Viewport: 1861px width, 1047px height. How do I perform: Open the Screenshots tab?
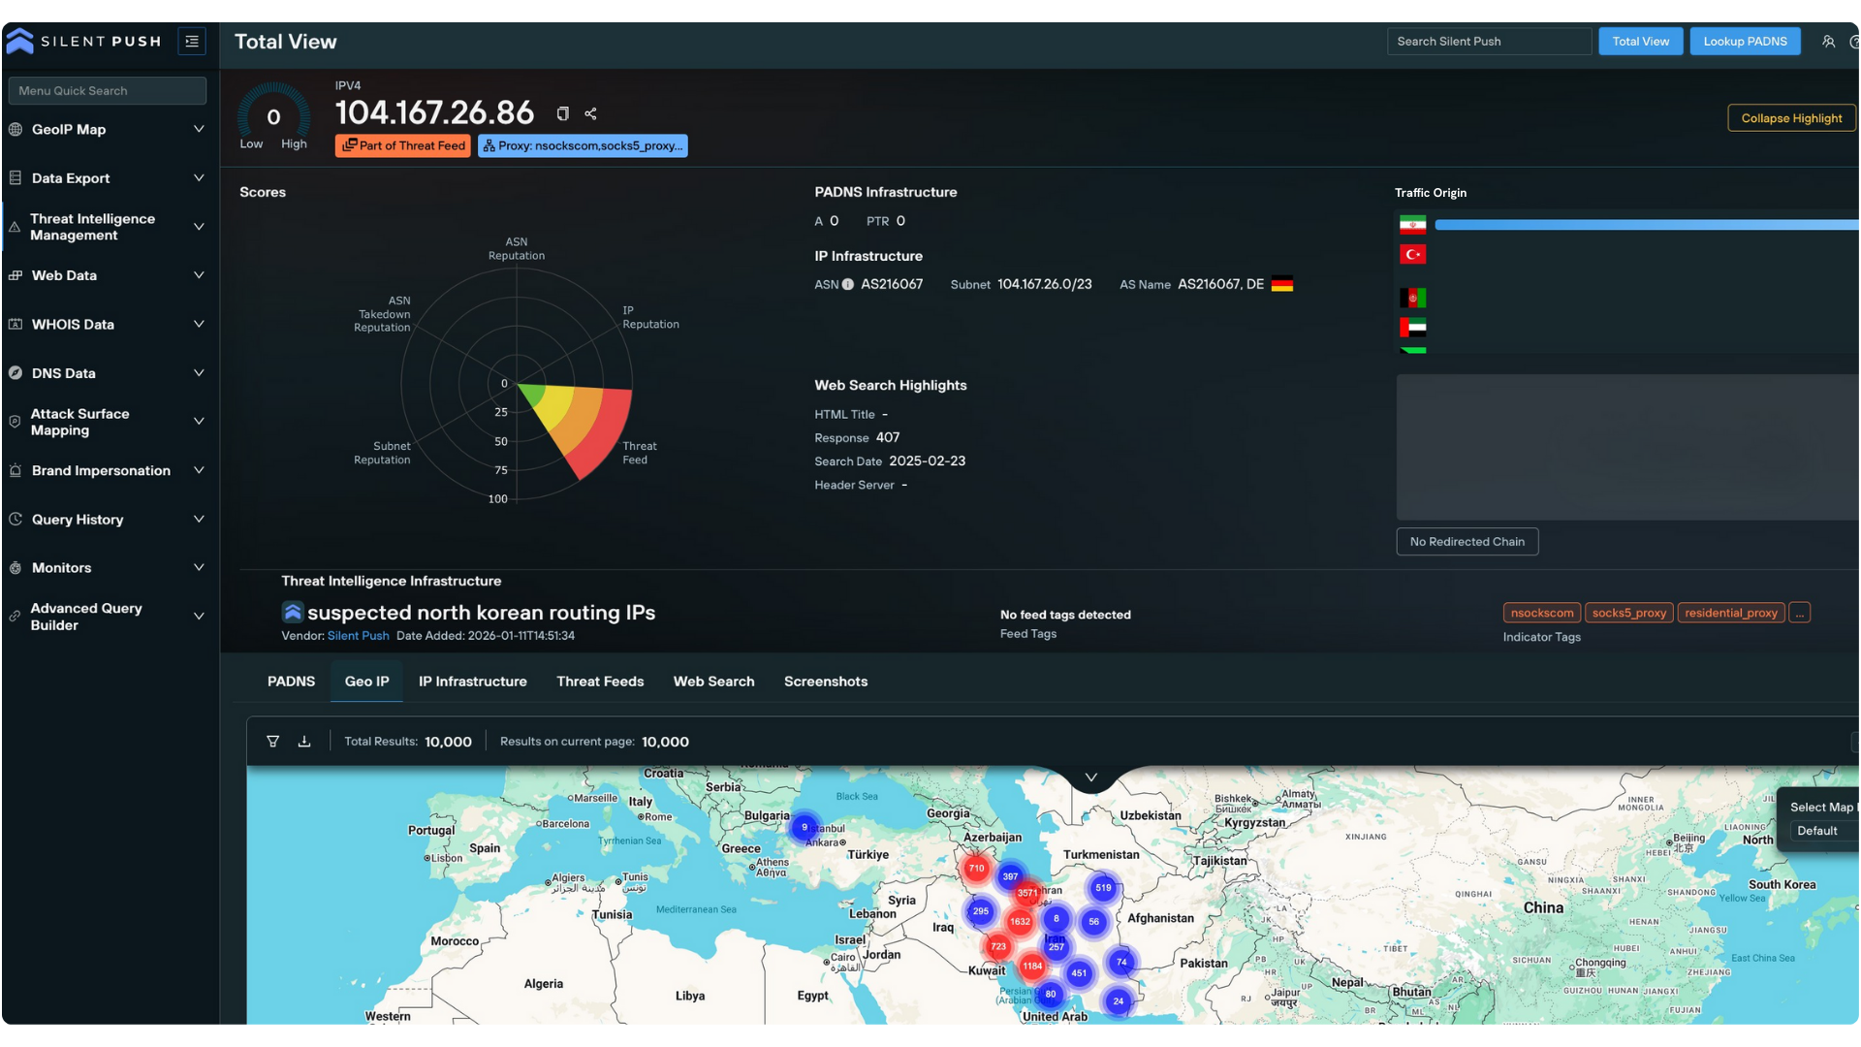click(x=826, y=682)
